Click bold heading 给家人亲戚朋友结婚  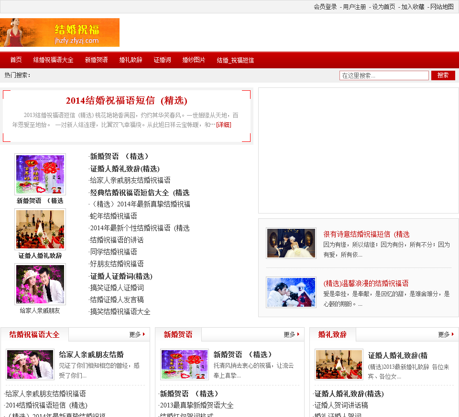91,355
